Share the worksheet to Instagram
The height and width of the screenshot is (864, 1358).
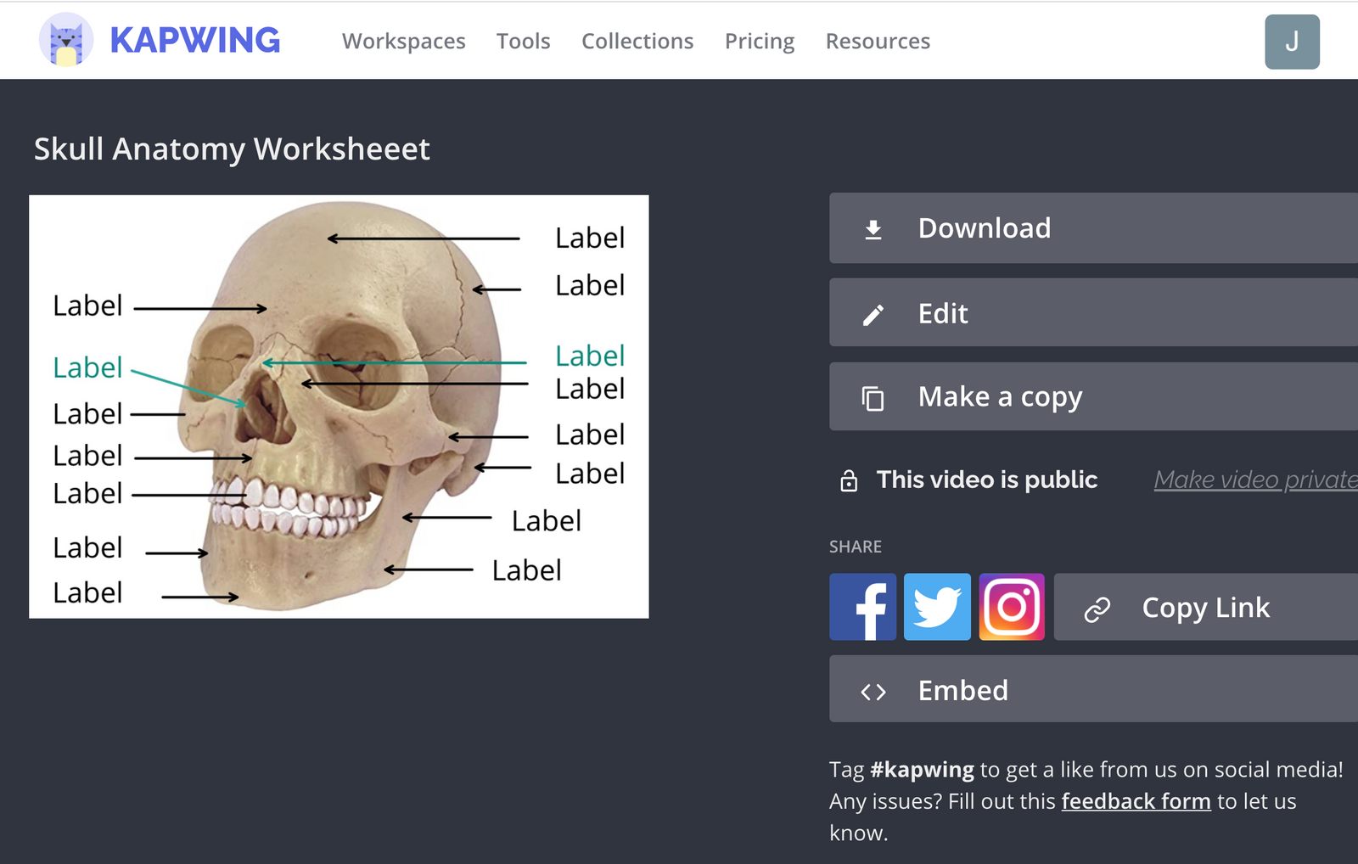1012,607
